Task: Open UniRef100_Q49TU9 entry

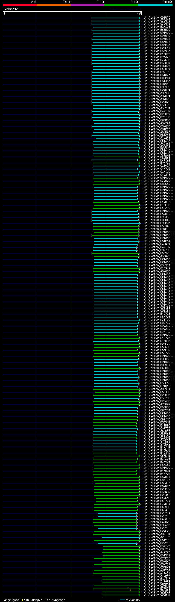Action: 157,112
